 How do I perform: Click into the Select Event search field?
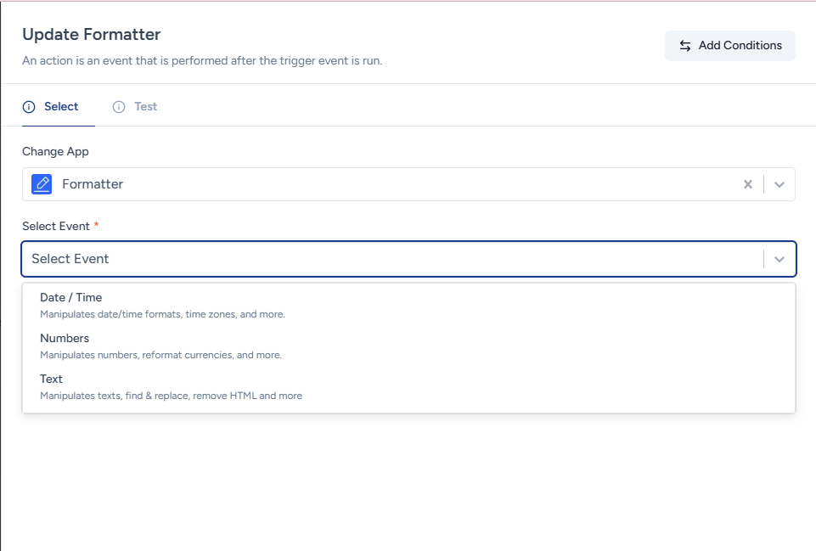pyautogui.click(x=382, y=259)
